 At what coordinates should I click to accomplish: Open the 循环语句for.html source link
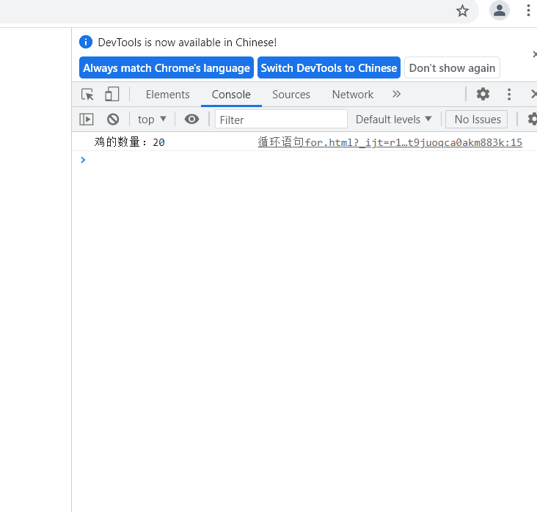pyautogui.click(x=390, y=142)
